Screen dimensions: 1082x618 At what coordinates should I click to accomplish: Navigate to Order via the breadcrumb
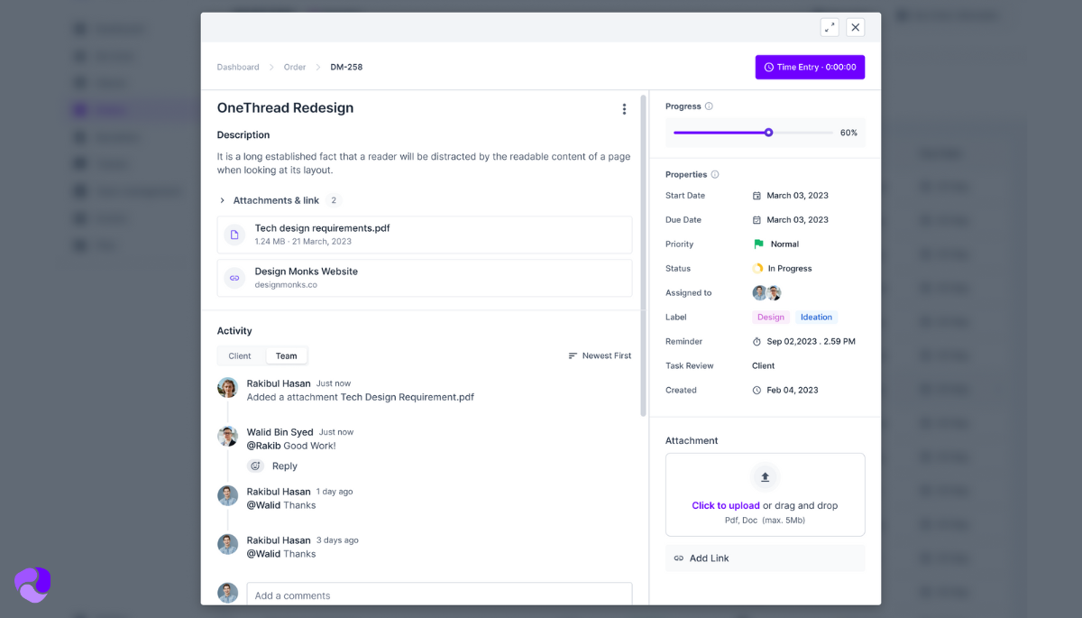click(294, 67)
